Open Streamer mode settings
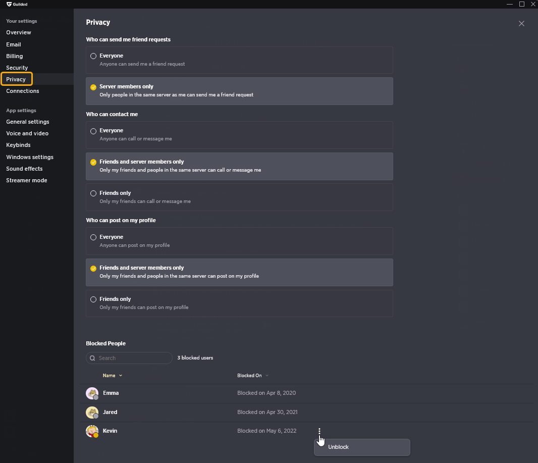This screenshot has width=538, height=463. click(x=26, y=180)
